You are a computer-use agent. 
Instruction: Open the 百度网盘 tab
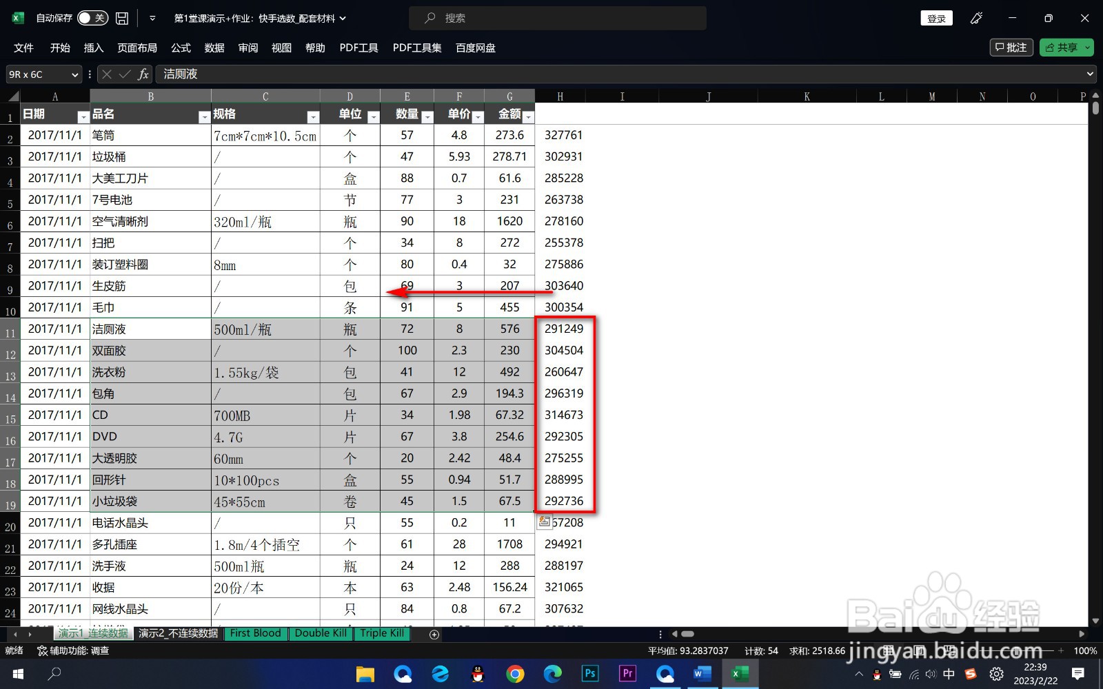click(476, 48)
